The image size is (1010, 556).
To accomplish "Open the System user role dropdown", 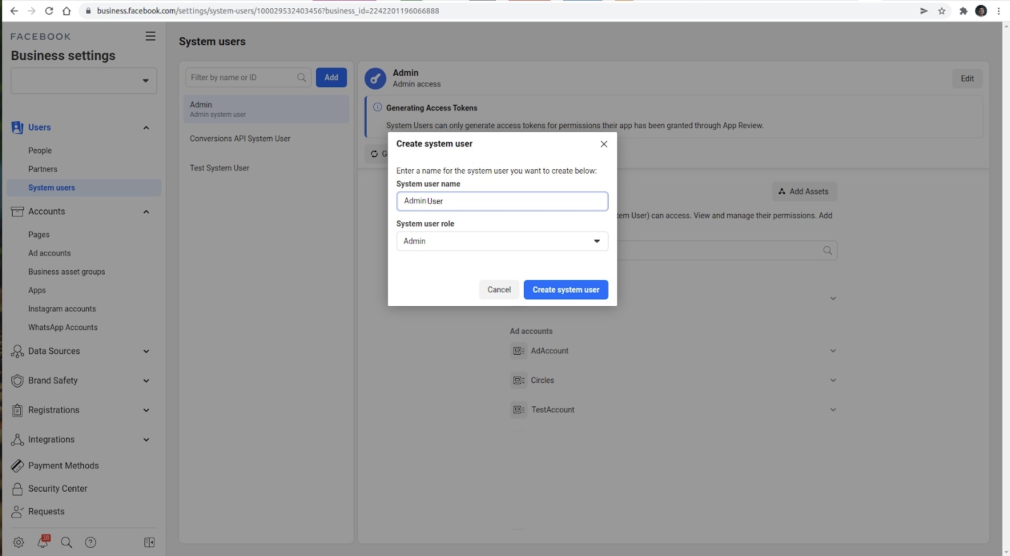I will [x=502, y=241].
